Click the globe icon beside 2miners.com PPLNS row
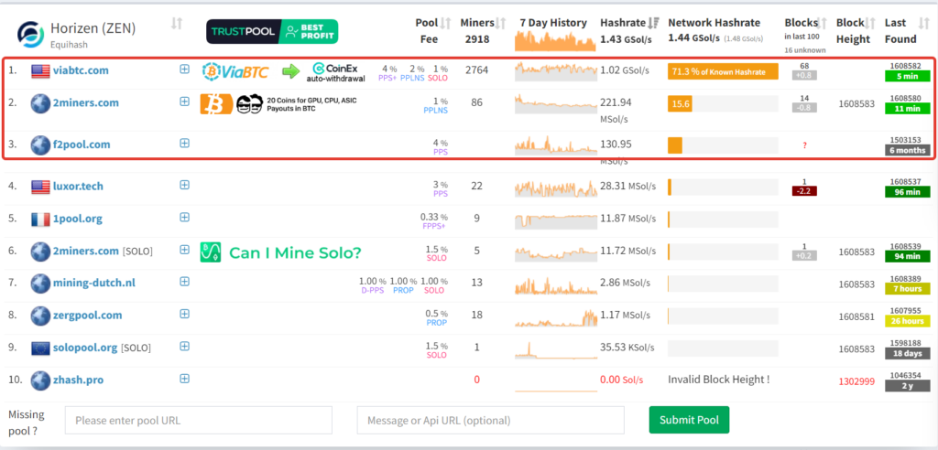This screenshot has width=938, height=450. [40, 103]
